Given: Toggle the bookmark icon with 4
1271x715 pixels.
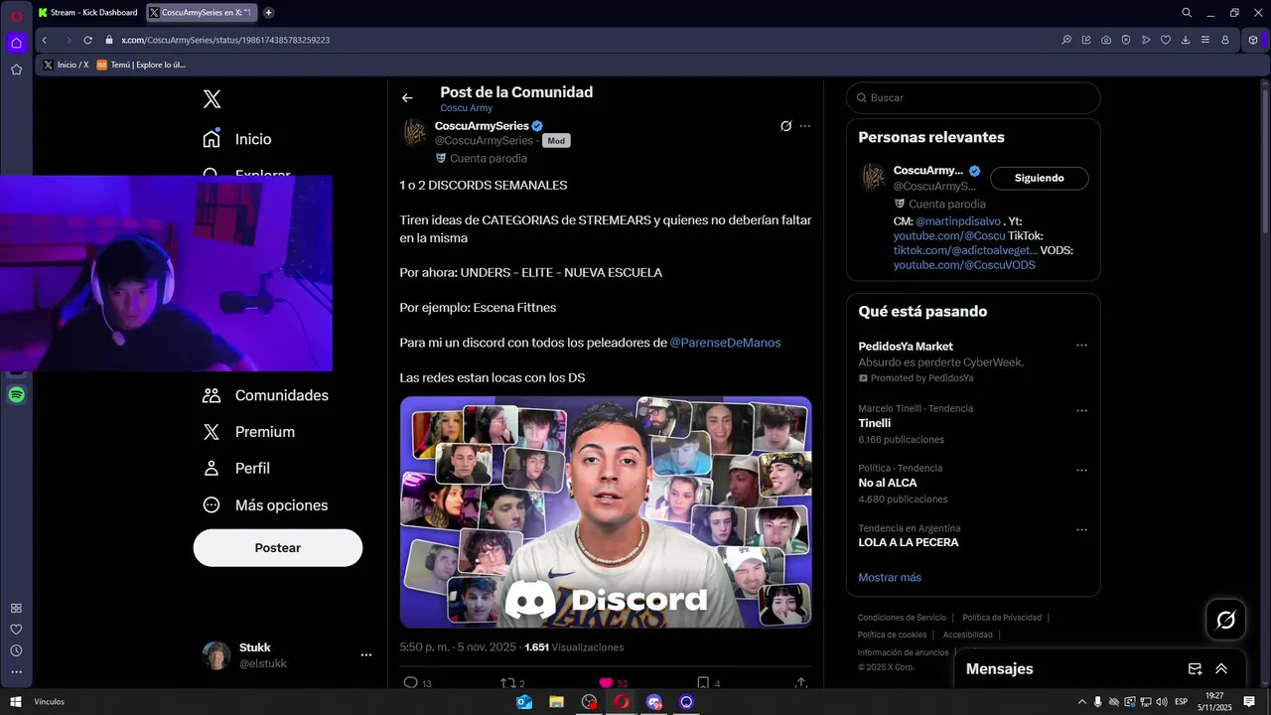Looking at the screenshot, I should (702, 683).
